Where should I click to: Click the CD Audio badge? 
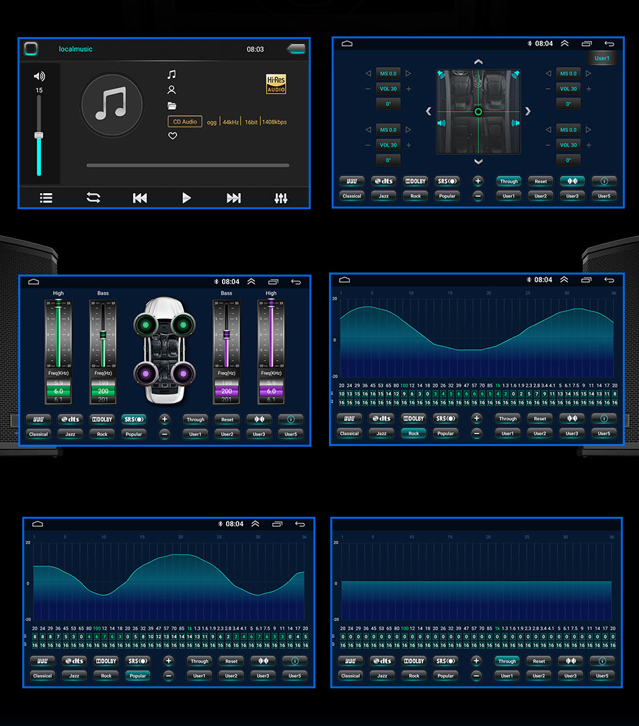point(185,122)
